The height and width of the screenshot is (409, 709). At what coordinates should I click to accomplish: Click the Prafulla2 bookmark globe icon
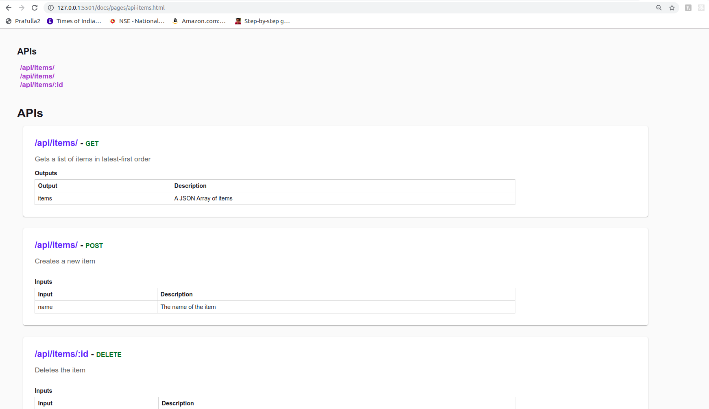pos(9,21)
